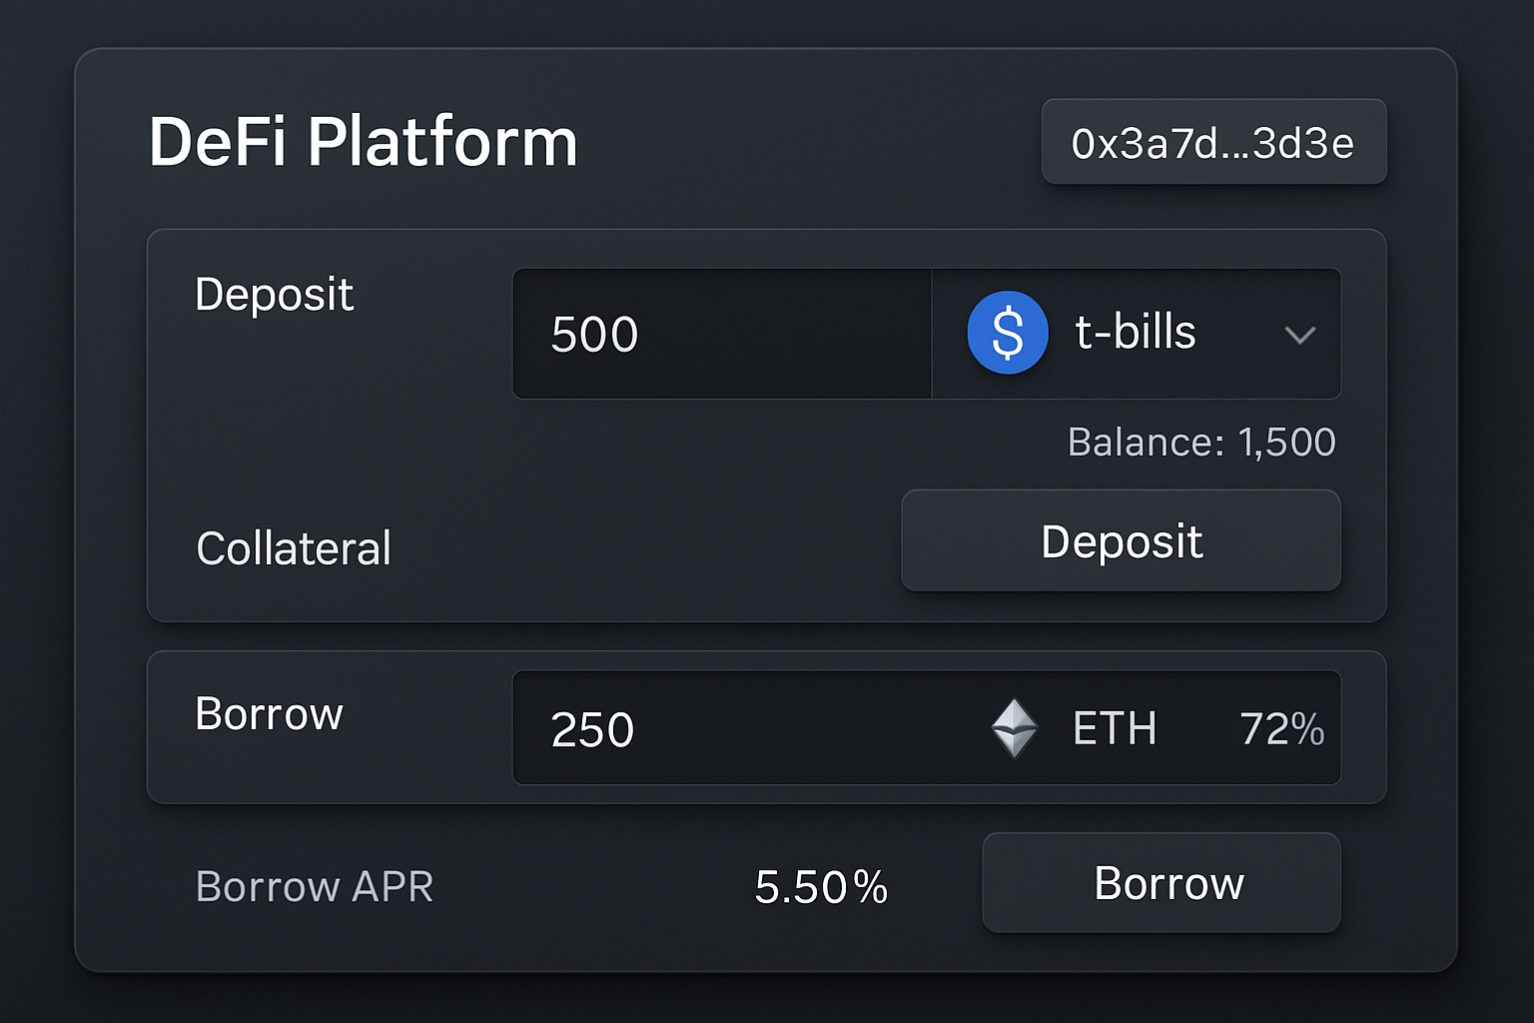Click the Deposit button
This screenshot has width=1534, height=1023.
point(1121,540)
